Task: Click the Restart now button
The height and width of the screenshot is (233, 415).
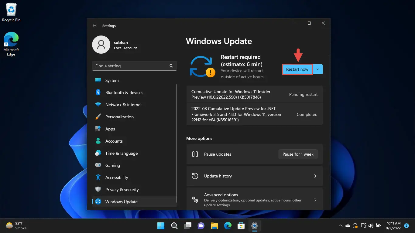Action: pyautogui.click(x=297, y=69)
